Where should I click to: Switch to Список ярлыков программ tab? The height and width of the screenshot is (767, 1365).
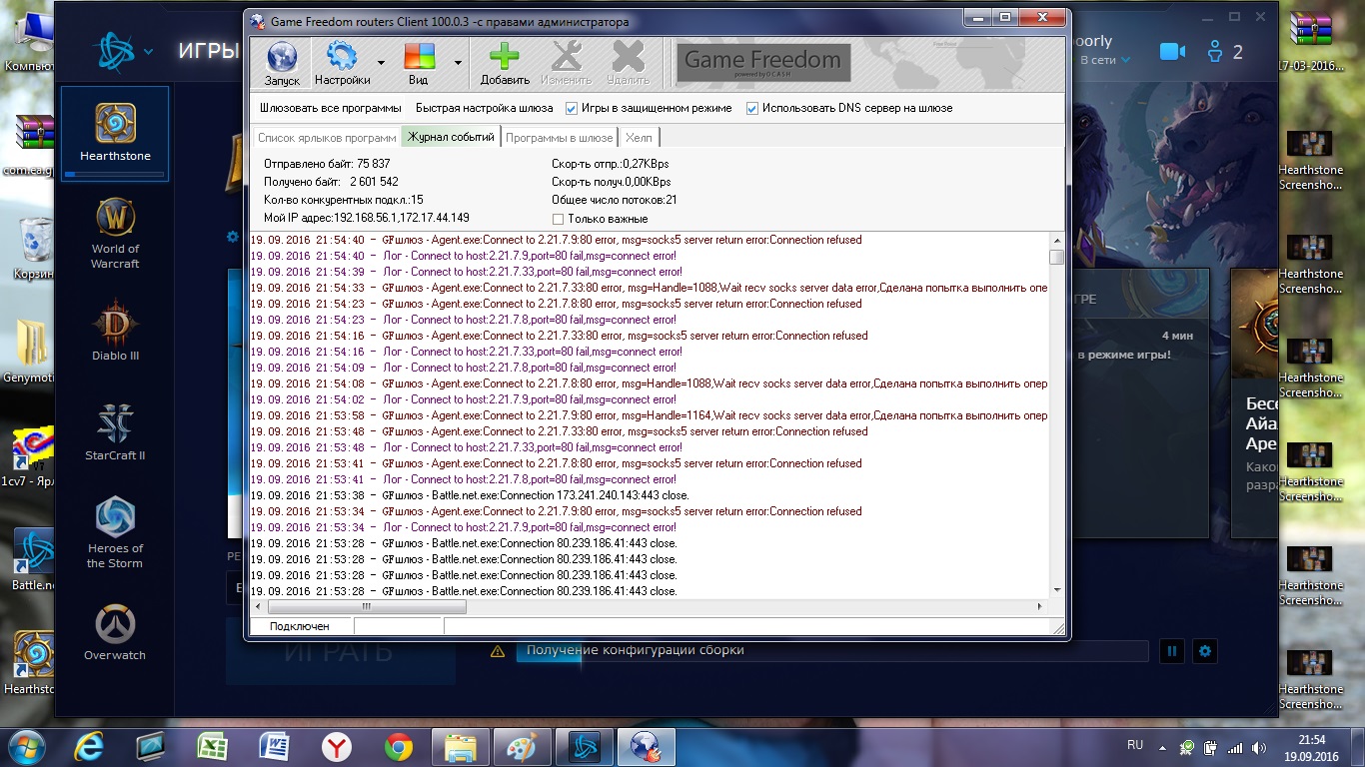pos(327,138)
